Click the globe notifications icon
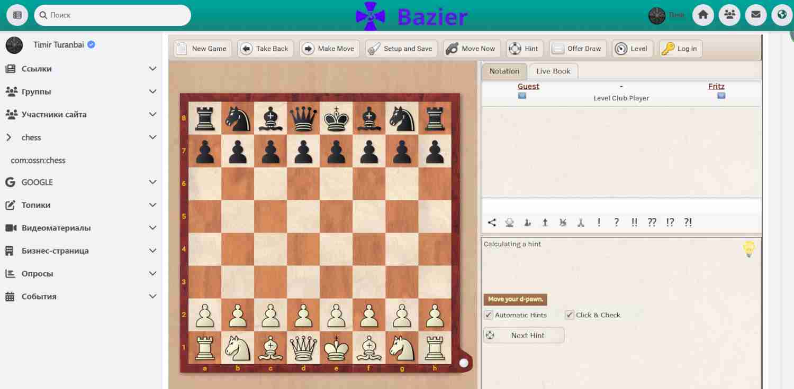Image resolution: width=794 pixels, height=389 pixels. click(x=782, y=15)
